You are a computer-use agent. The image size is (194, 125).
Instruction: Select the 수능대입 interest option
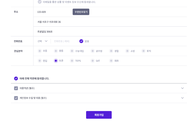(72, 51)
